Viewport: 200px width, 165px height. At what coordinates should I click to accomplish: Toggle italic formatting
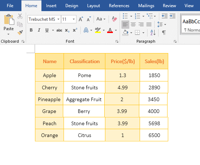(x=39, y=30)
